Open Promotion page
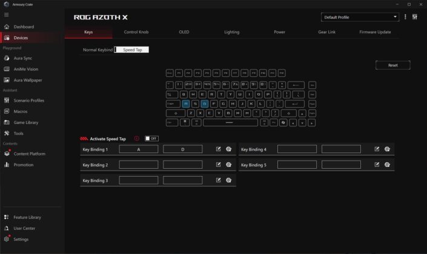The height and width of the screenshot is (254, 427). pyautogui.click(x=24, y=165)
